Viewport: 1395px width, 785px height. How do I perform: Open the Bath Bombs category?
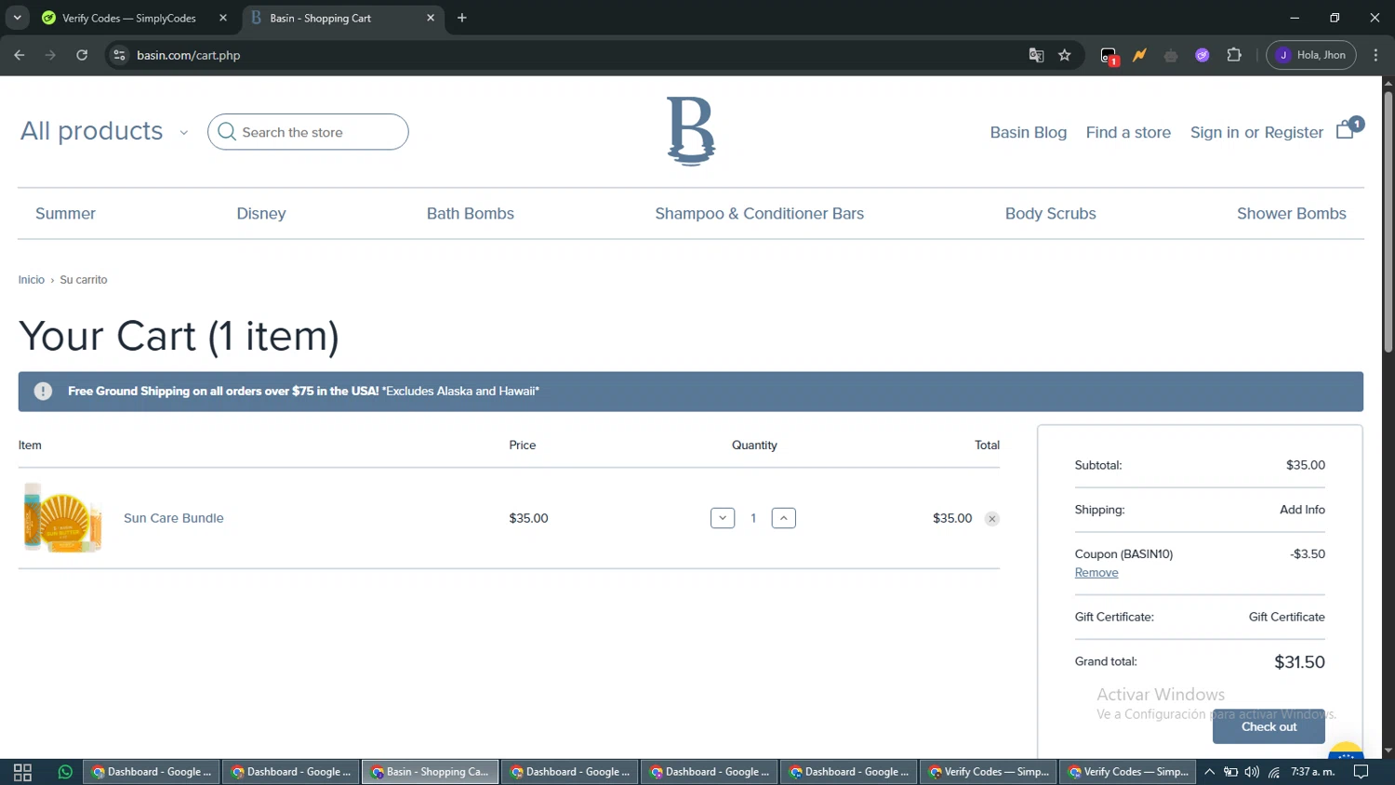471,214
